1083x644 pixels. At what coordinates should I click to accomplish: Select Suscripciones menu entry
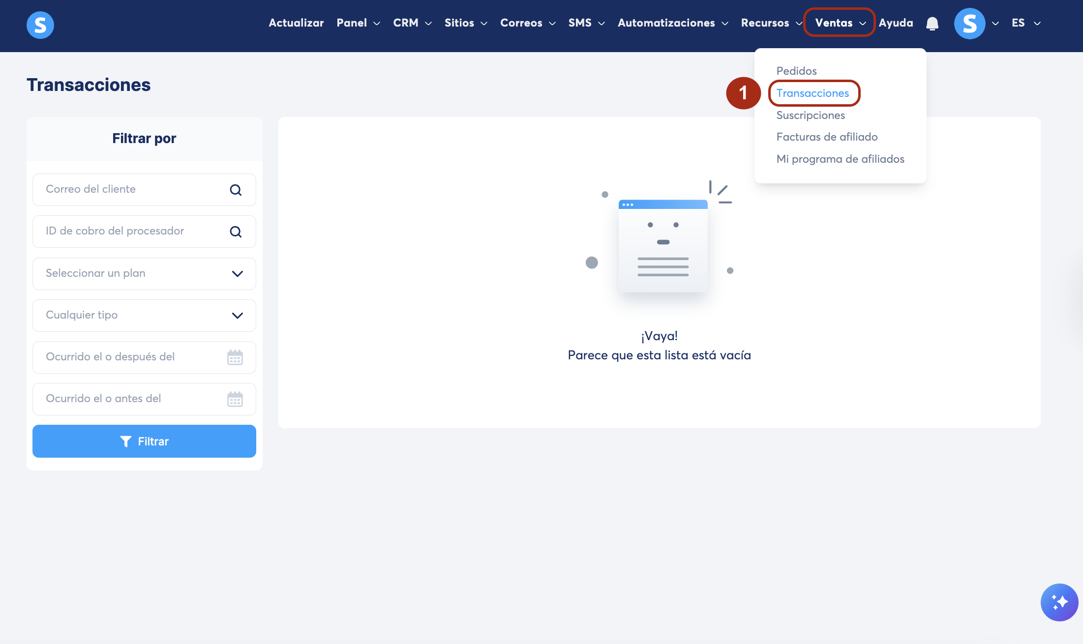pos(811,115)
